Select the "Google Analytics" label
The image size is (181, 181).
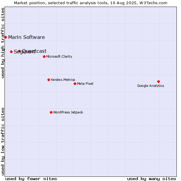pos(151,86)
